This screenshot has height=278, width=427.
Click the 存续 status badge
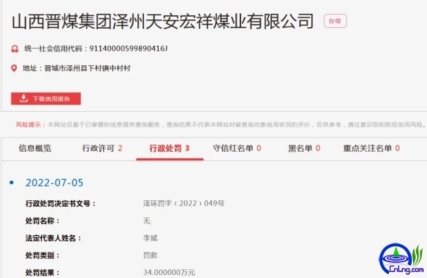pos(335,21)
